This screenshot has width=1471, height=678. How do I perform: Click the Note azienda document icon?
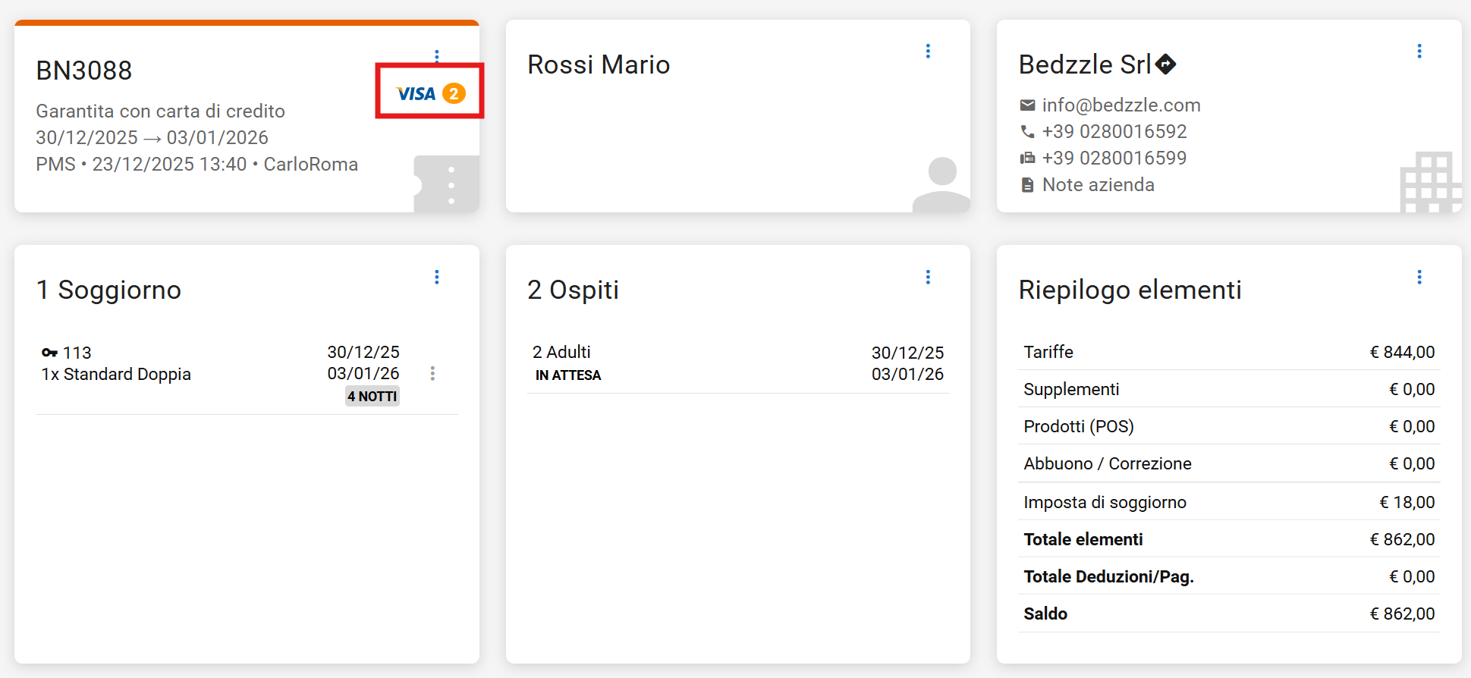tap(1027, 185)
